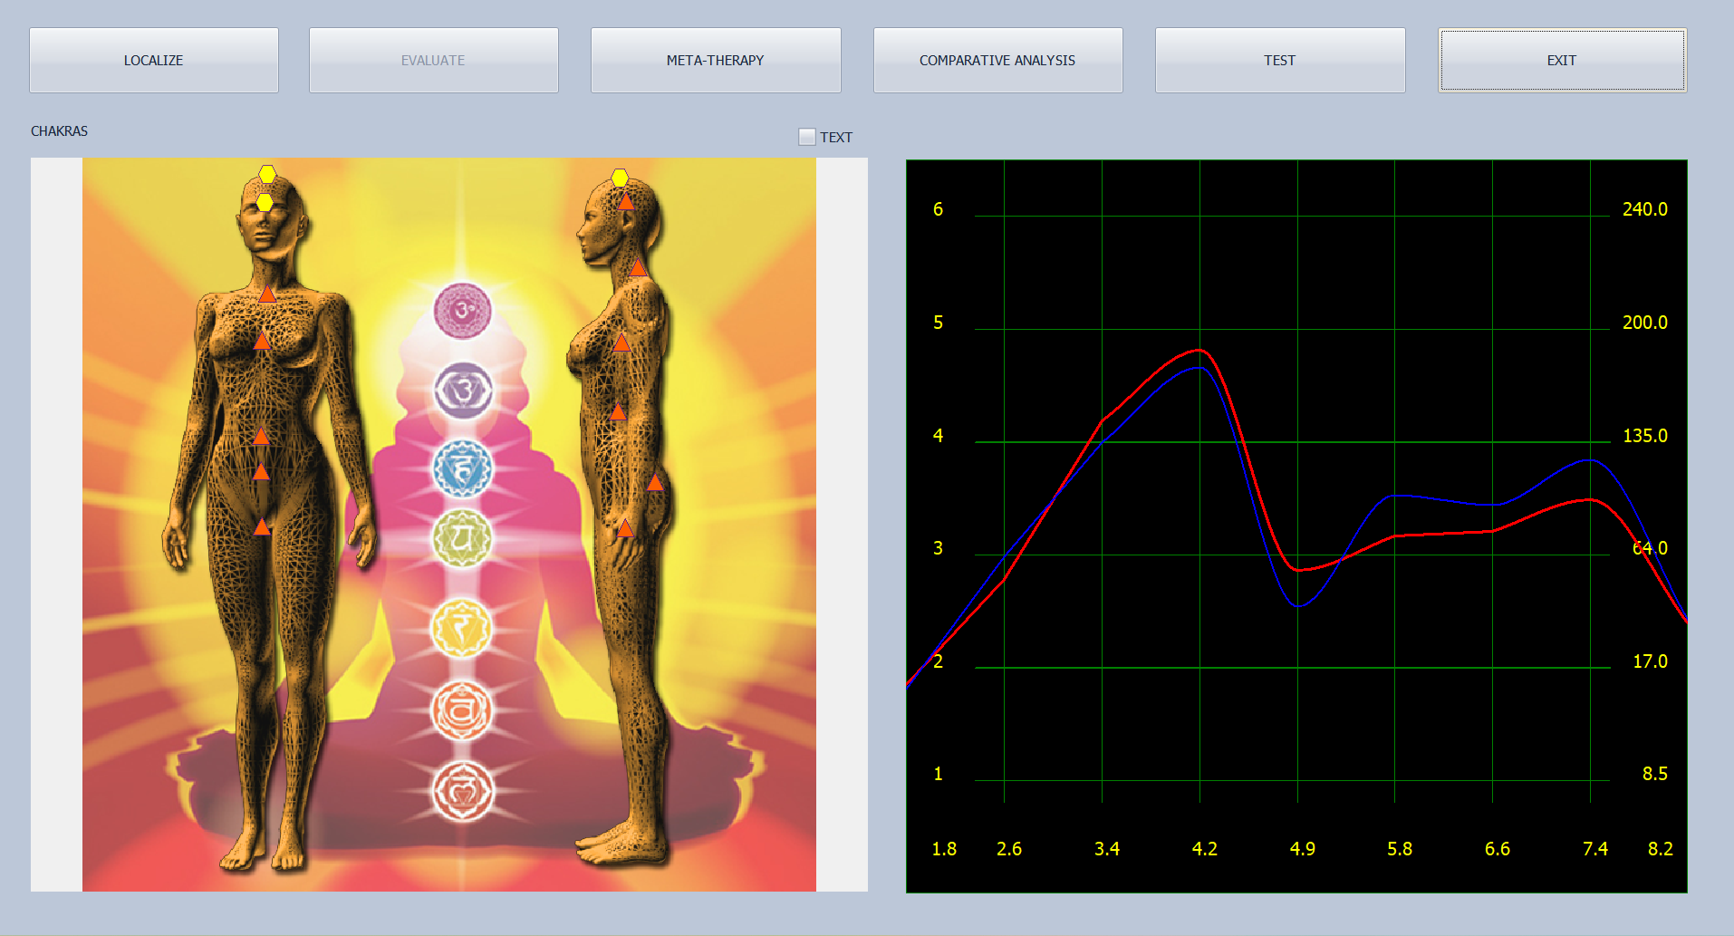The width and height of the screenshot is (1734, 936).
Task: Click yellow hexagon atop front-view figure's head
Action: pyautogui.click(x=267, y=174)
